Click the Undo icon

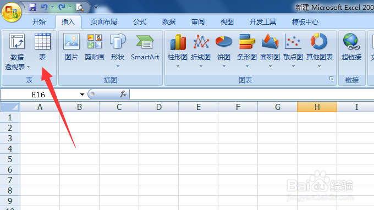44,7
